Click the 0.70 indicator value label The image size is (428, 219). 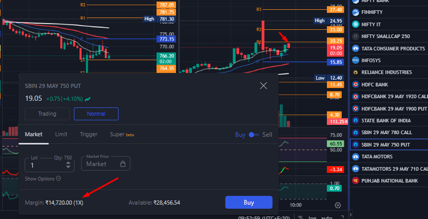pos(334,188)
